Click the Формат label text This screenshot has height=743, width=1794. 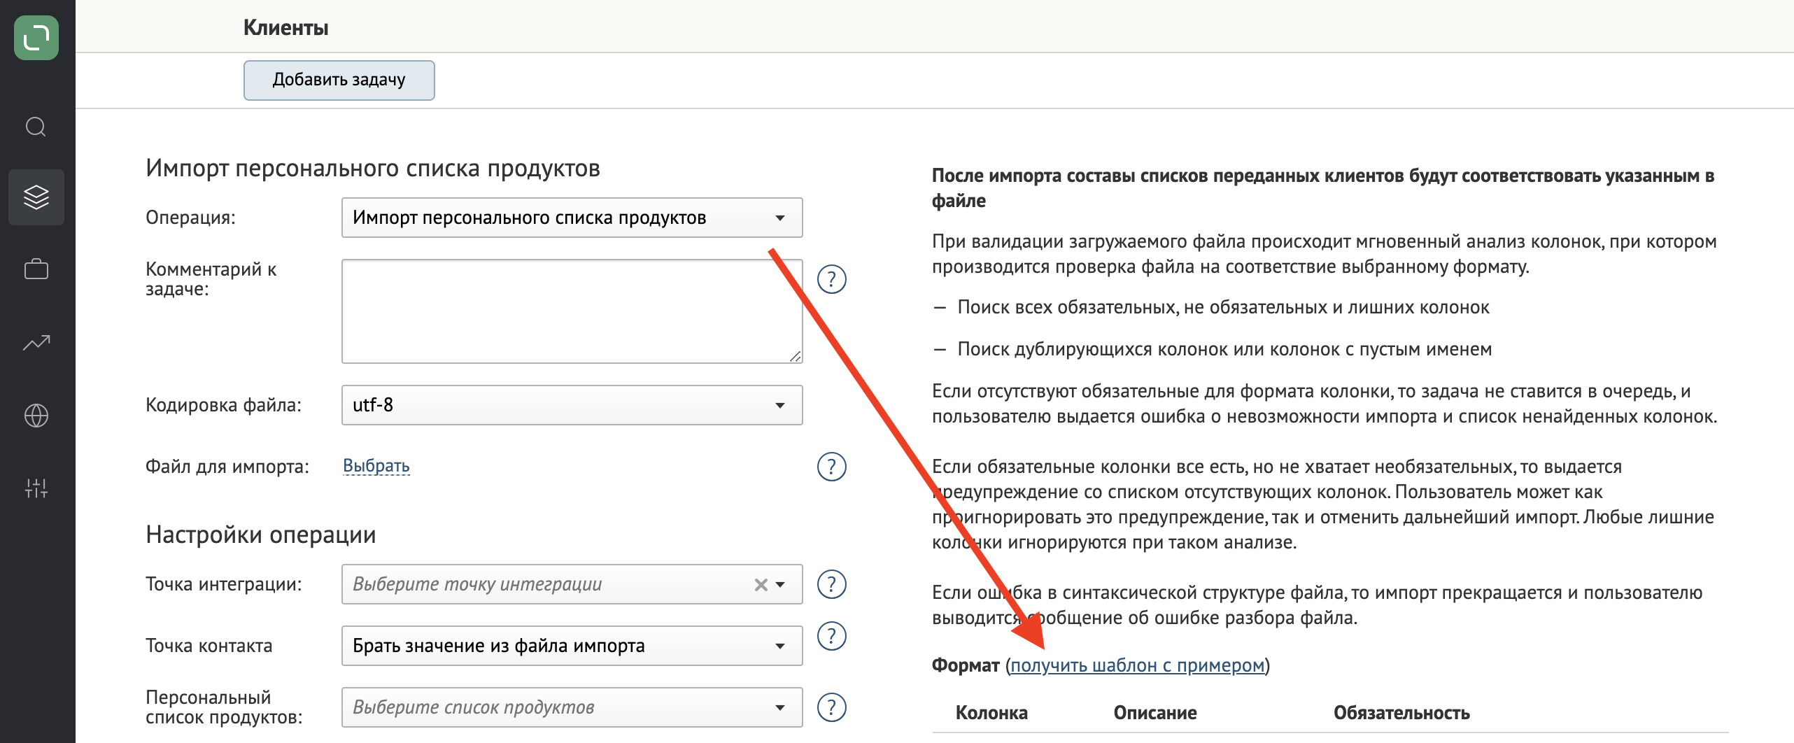point(966,665)
